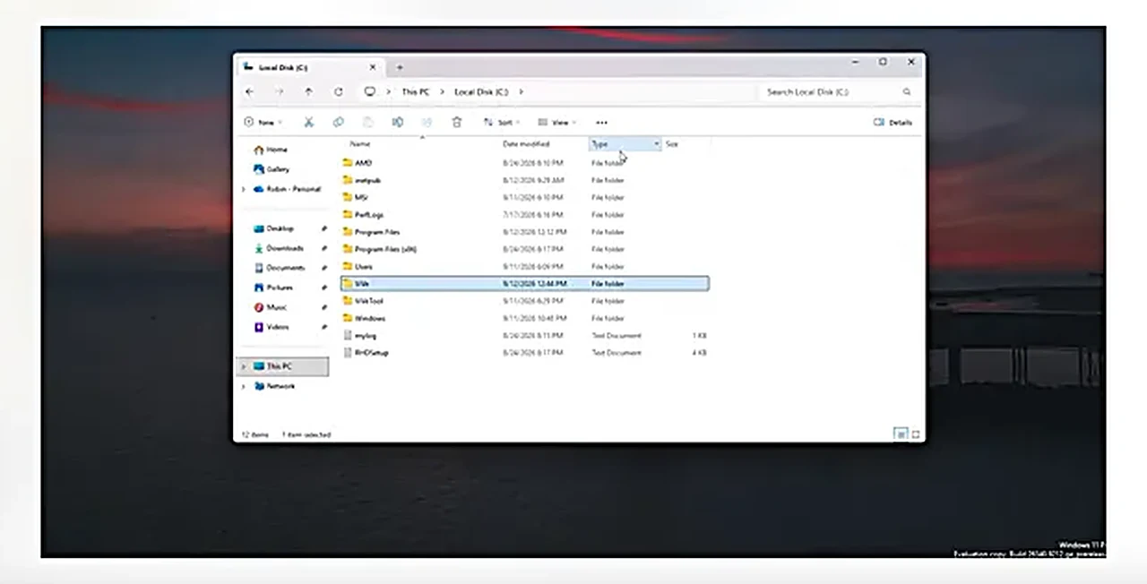Select the AMD folder icon
The image size is (1147, 584).
[x=348, y=163]
